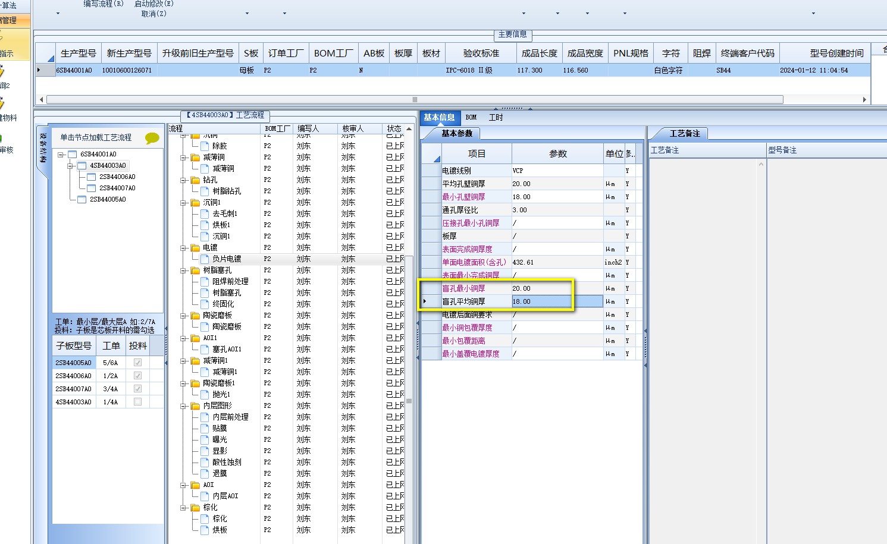This screenshot has width=887, height=544.
Task: Click the document icon beside 抛光1
Action: [x=205, y=395]
